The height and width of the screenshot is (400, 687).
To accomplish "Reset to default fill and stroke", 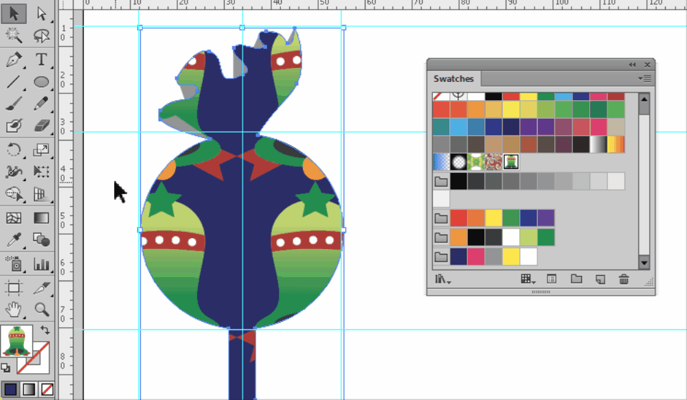I will [5, 368].
